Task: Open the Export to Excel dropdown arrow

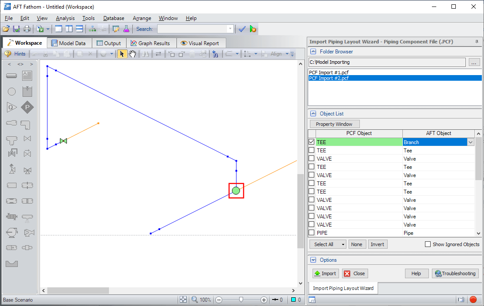Action: click(48, 29)
